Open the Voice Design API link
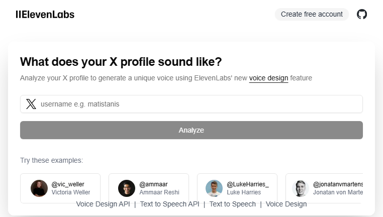Image resolution: width=383 pixels, height=217 pixels. 103,204
